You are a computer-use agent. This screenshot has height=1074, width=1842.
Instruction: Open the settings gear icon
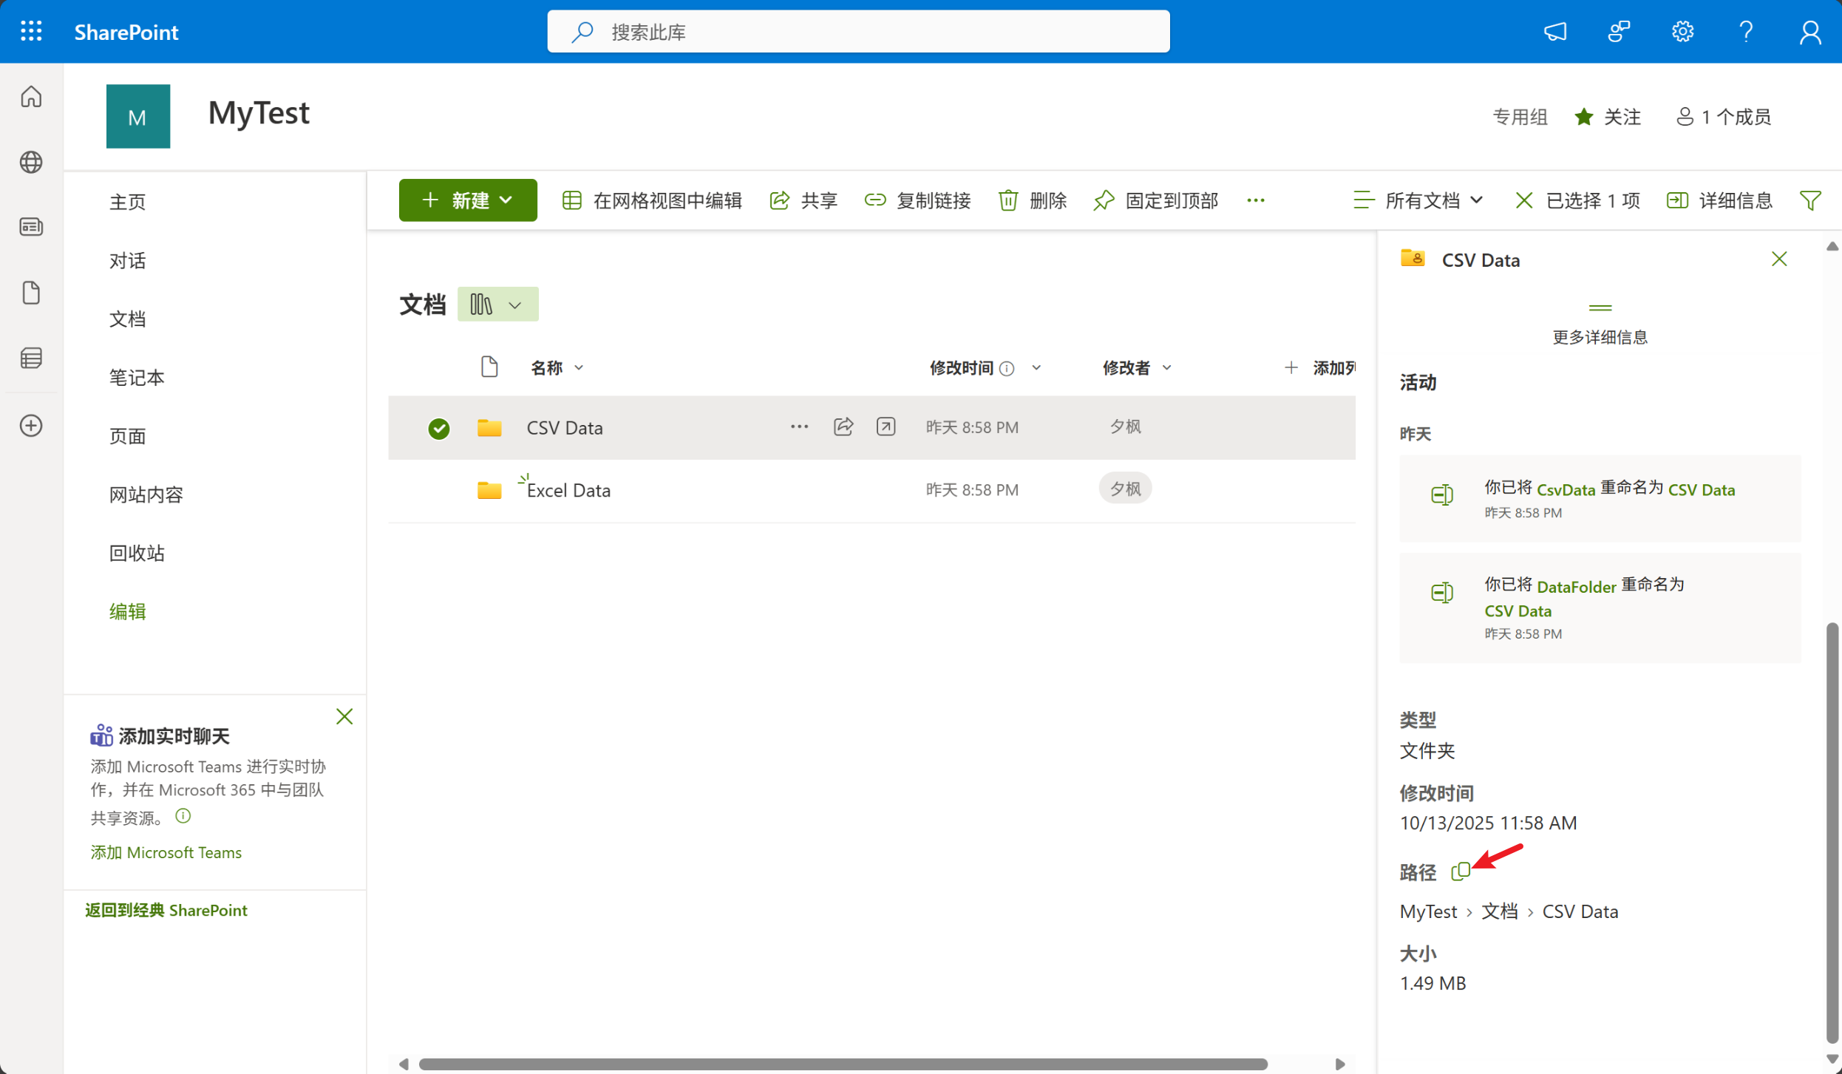point(1682,31)
